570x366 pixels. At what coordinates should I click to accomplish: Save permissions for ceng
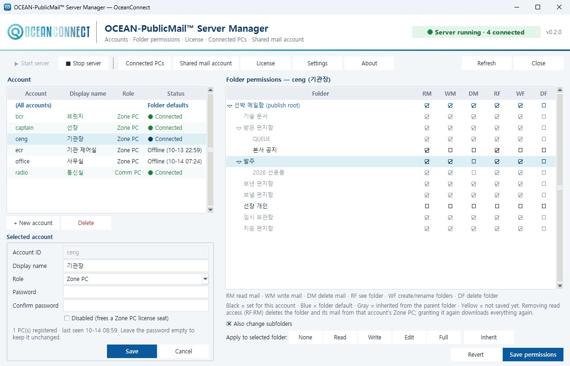[x=533, y=355]
